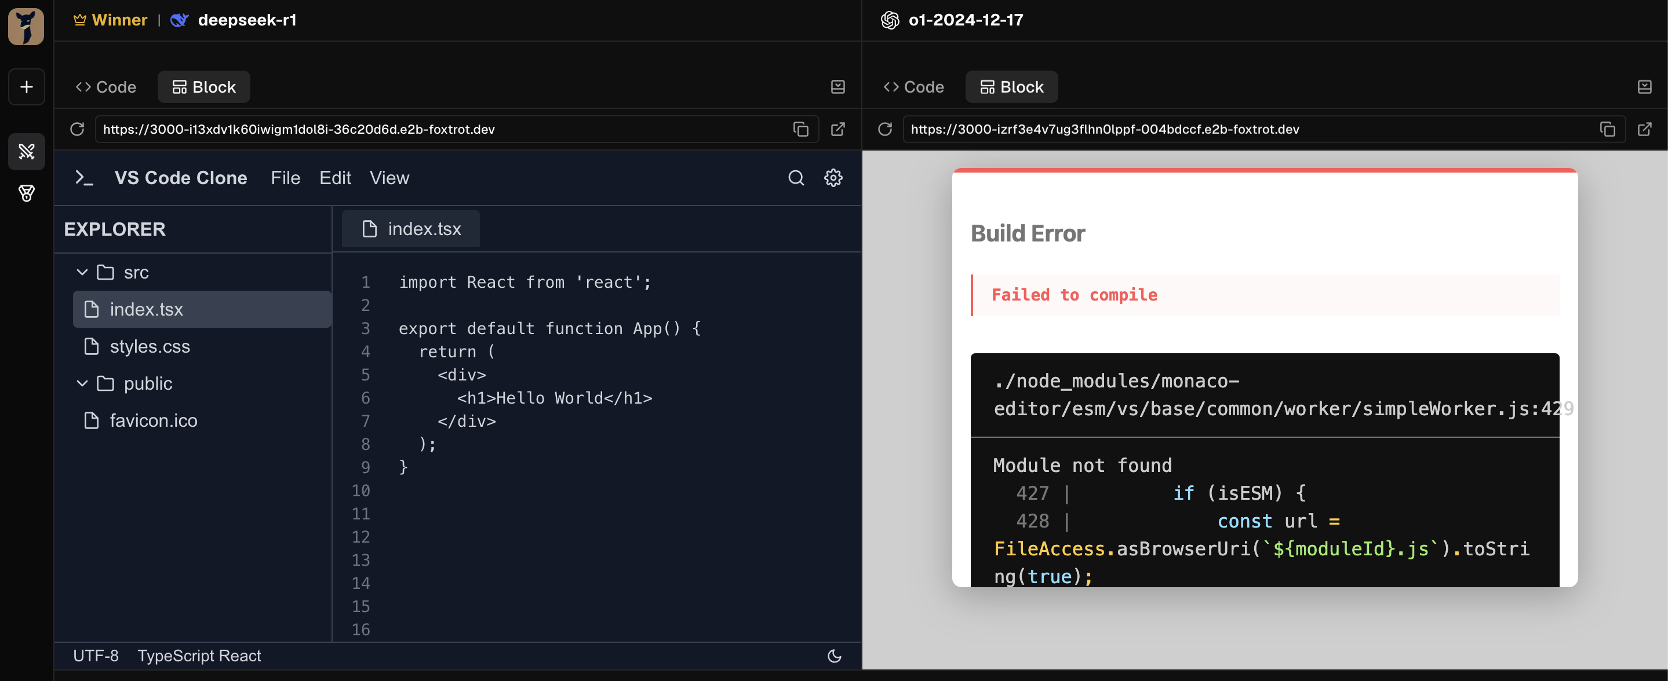The height and width of the screenshot is (681, 1668).
Task: Switch o1 panel to Code view
Action: pos(913,87)
